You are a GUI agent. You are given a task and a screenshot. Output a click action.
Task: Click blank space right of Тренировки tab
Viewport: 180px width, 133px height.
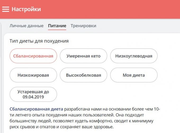click(138, 26)
